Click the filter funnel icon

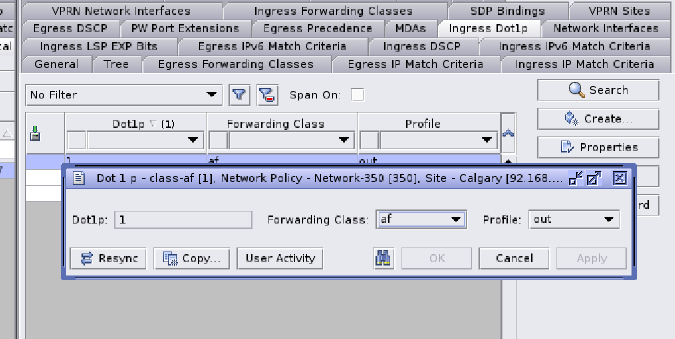pos(240,95)
